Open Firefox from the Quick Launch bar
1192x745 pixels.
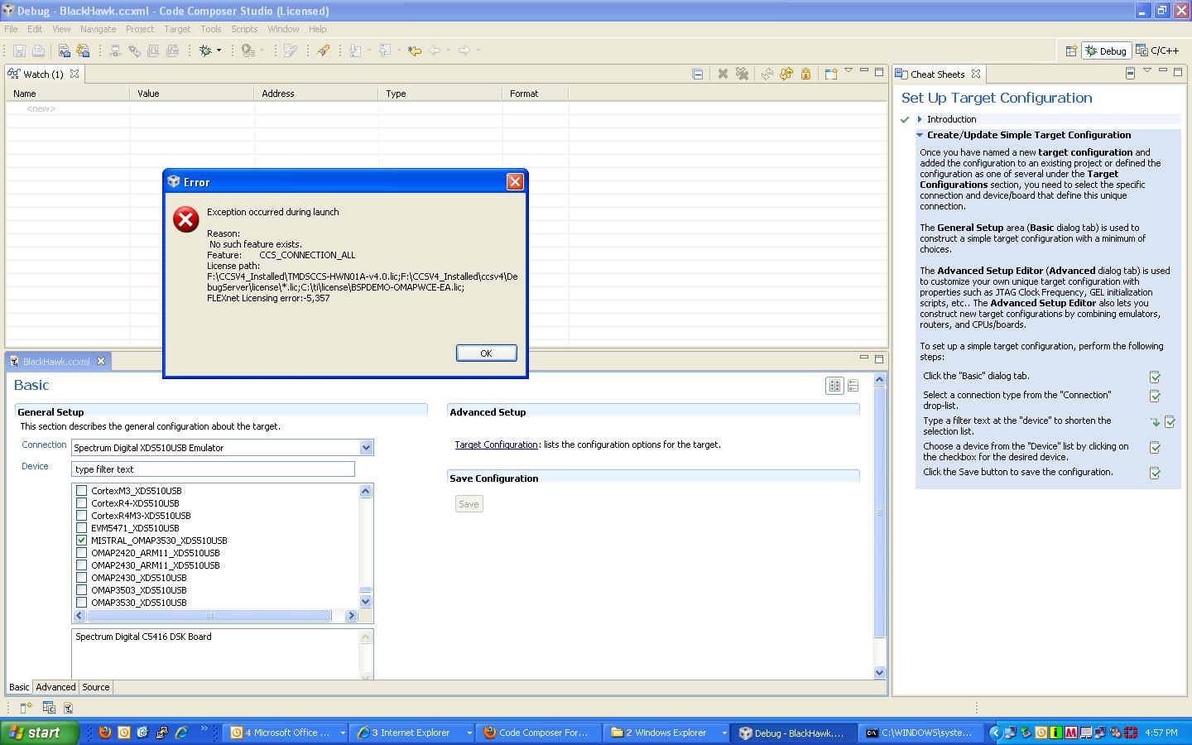click(104, 733)
